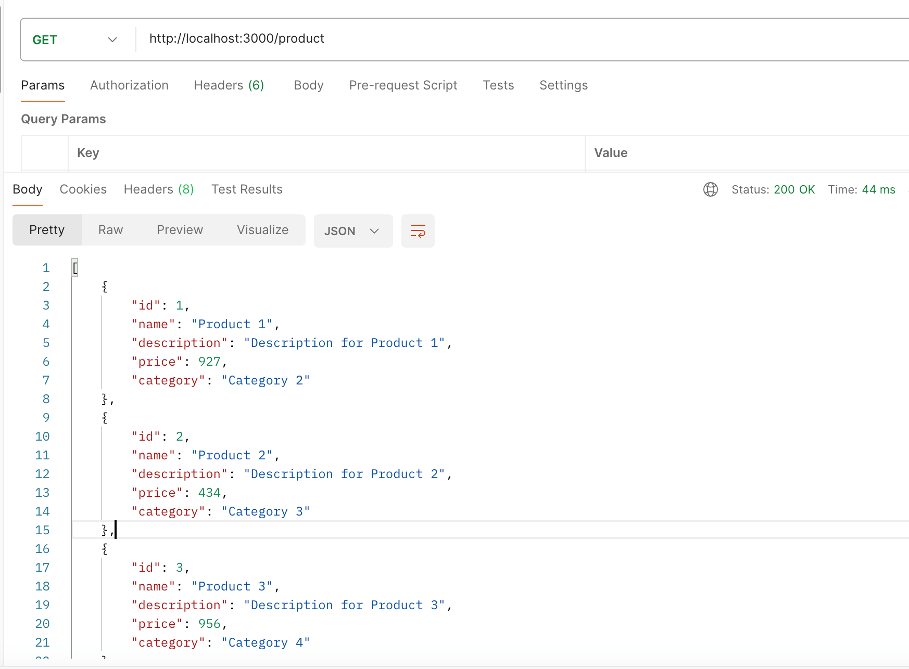Switch to the Settings tab
Viewport: 909px width, 669px height.
pos(563,85)
